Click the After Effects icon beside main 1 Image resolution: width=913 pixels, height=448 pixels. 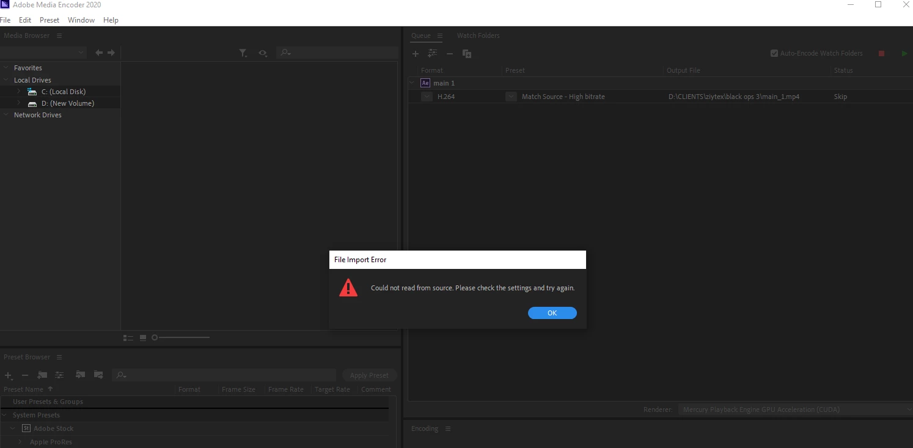tap(426, 83)
